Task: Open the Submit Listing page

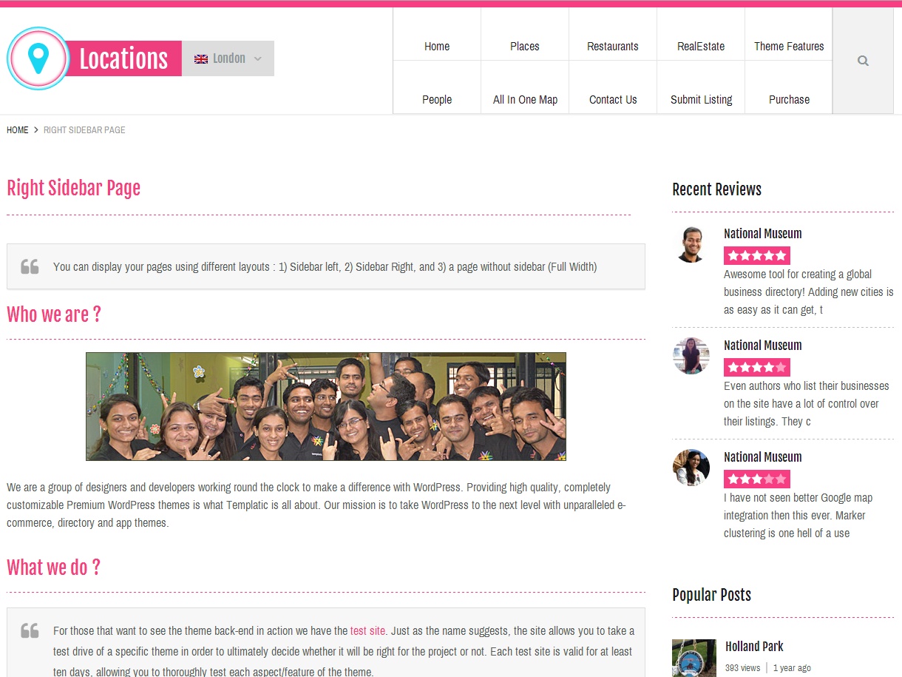Action: pos(701,99)
